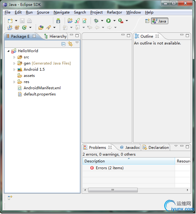196x214 pixels.
Task: Open the Problems view menu triangle
Action: pyautogui.click(x=176, y=146)
